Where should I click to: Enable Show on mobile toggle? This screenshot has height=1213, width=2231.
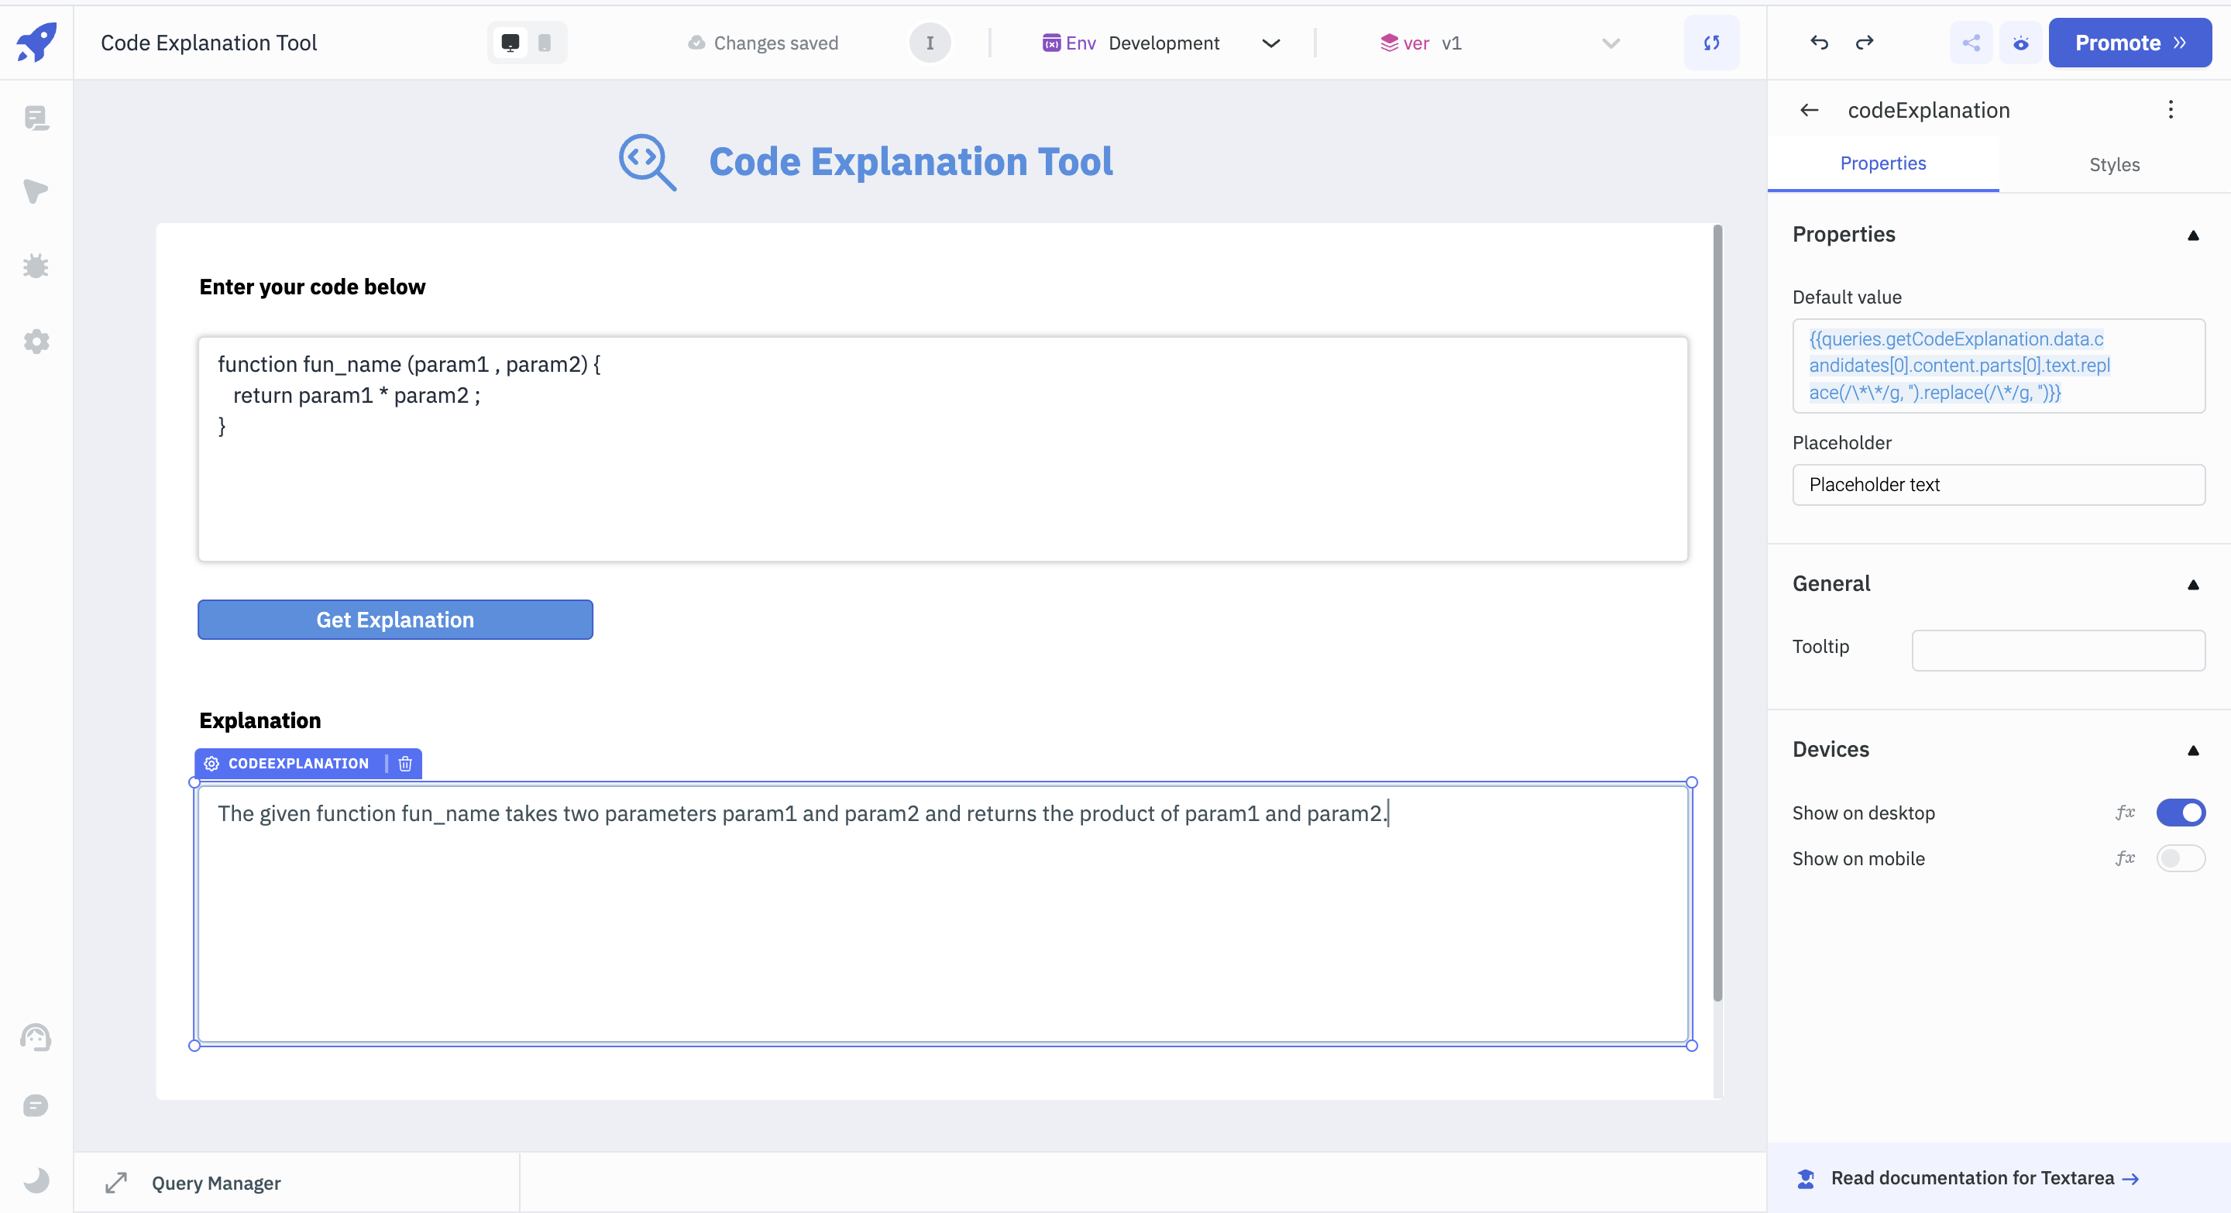pos(2180,859)
